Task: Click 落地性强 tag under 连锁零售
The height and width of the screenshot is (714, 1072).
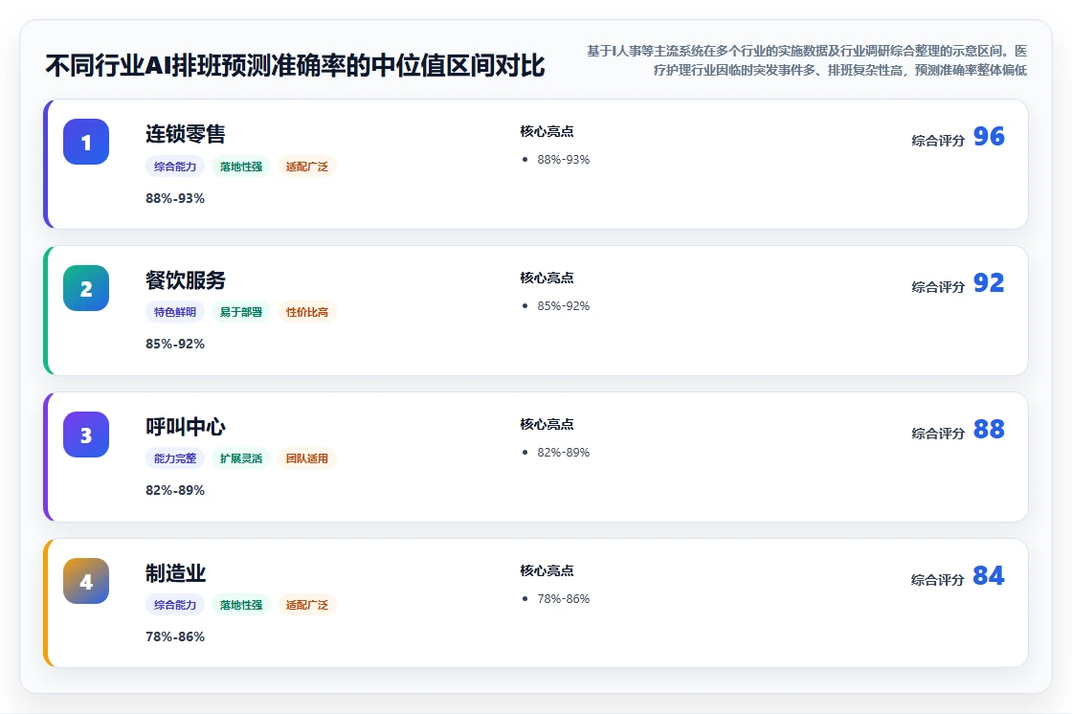Action: coord(241,167)
